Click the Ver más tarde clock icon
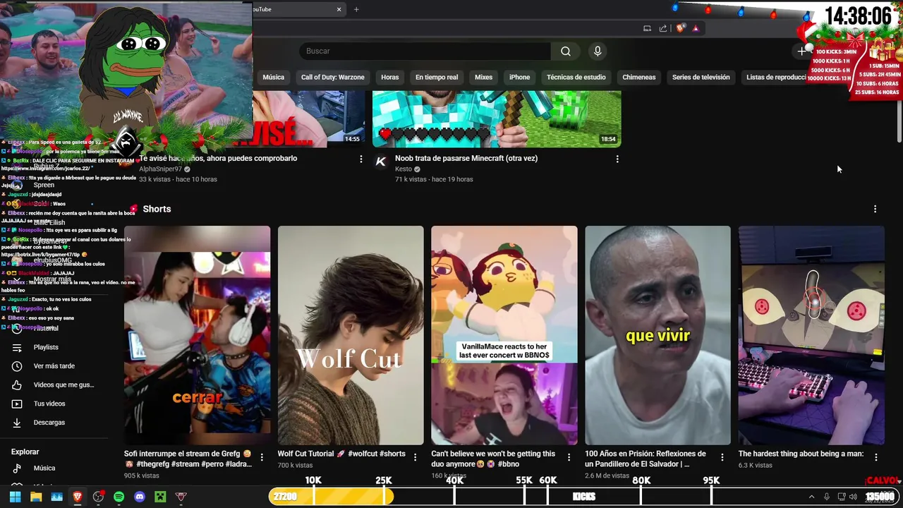The image size is (903, 508). coord(17,366)
